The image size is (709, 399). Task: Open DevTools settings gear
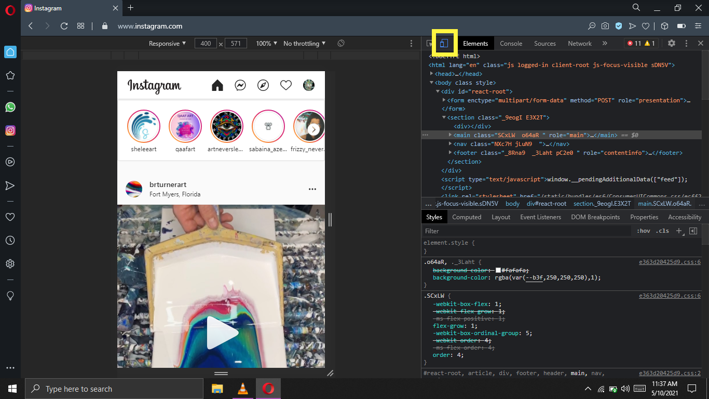point(672,43)
